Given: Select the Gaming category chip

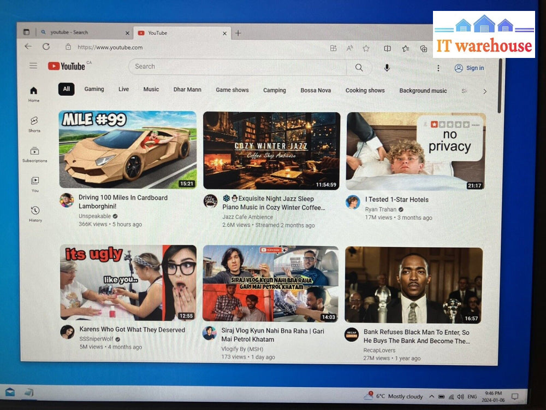Looking at the screenshot, I should tap(94, 89).
